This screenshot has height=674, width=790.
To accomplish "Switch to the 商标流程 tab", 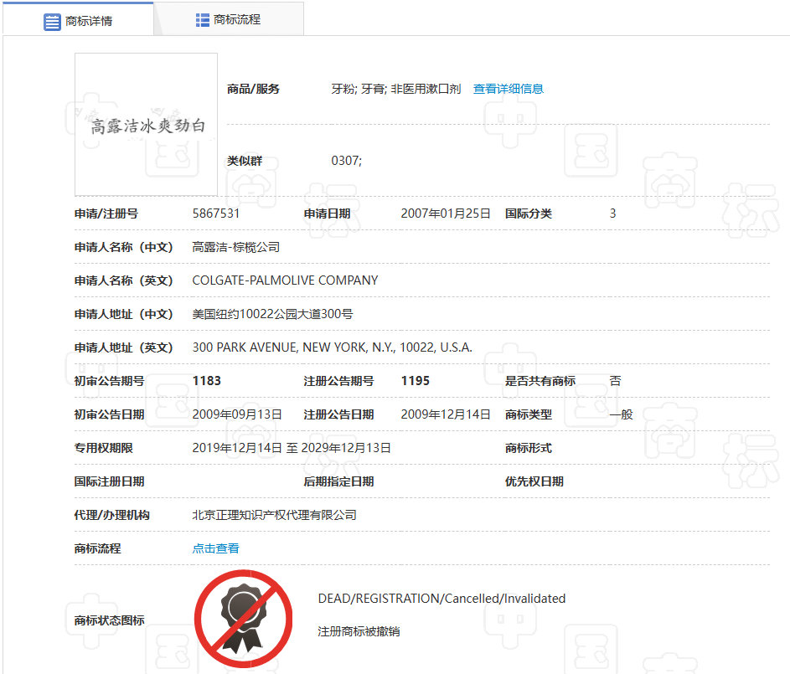I will [x=229, y=19].
